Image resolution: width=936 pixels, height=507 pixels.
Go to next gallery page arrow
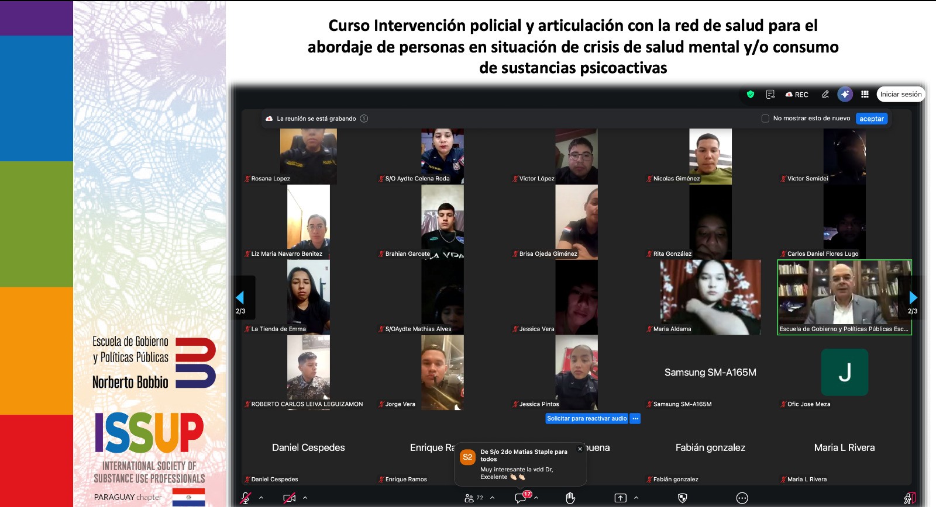(x=913, y=297)
